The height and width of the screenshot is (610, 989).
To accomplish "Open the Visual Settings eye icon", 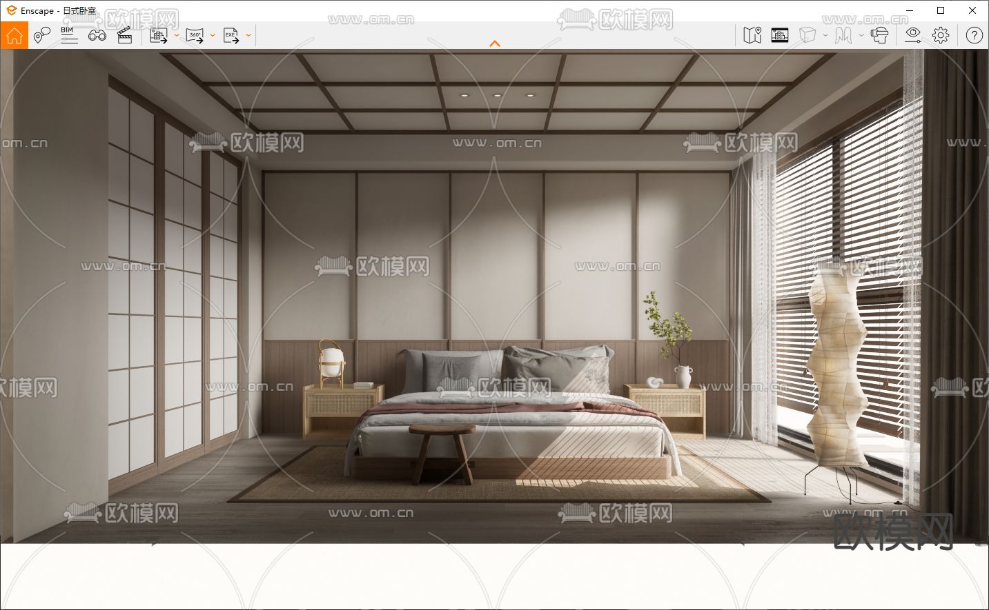I will tap(913, 35).
